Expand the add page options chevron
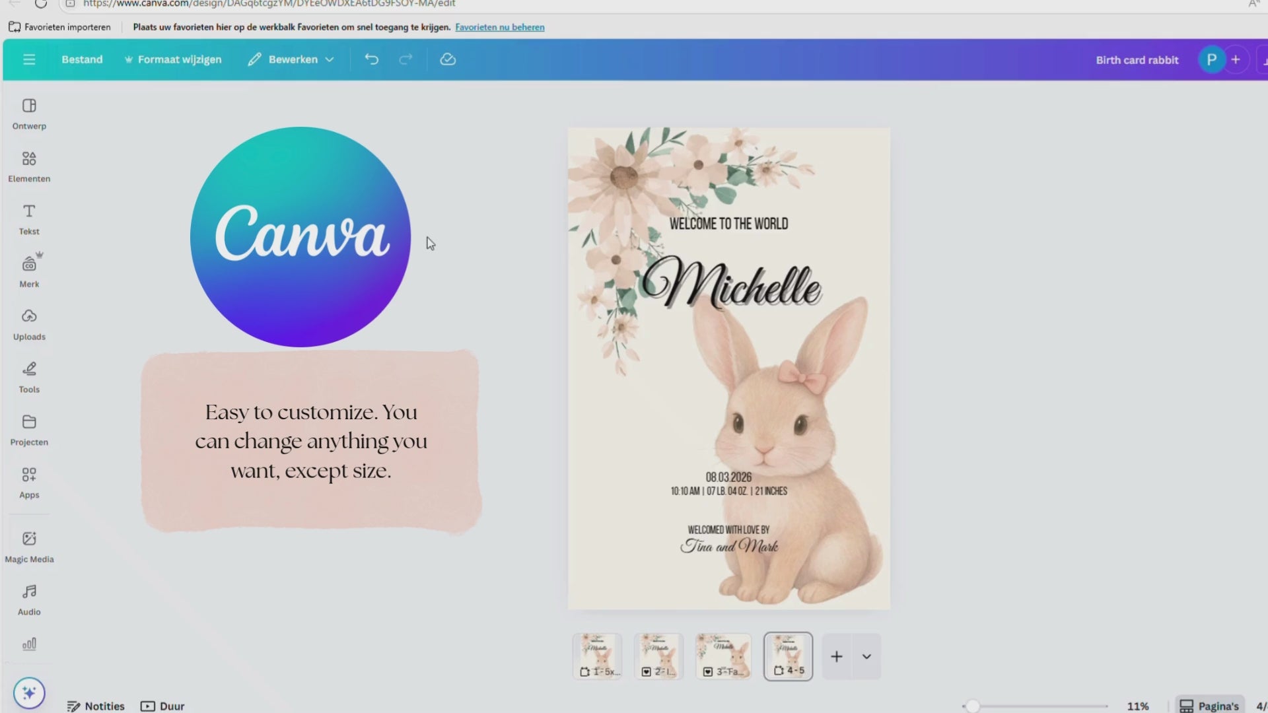 click(x=866, y=656)
